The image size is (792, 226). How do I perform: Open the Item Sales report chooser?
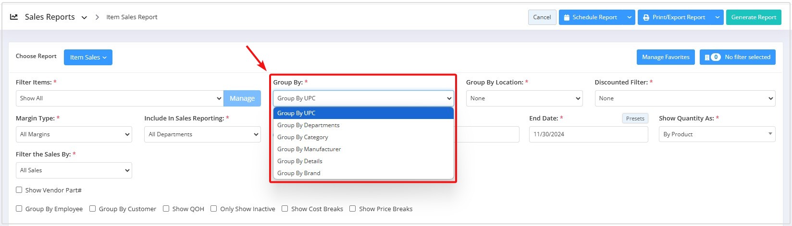(x=88, y=57)
